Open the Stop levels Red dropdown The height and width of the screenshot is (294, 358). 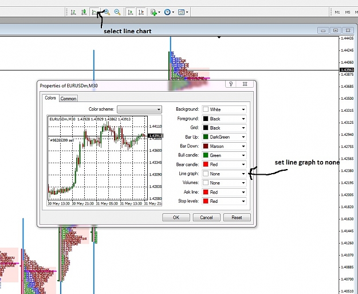(x=224, y=201)
